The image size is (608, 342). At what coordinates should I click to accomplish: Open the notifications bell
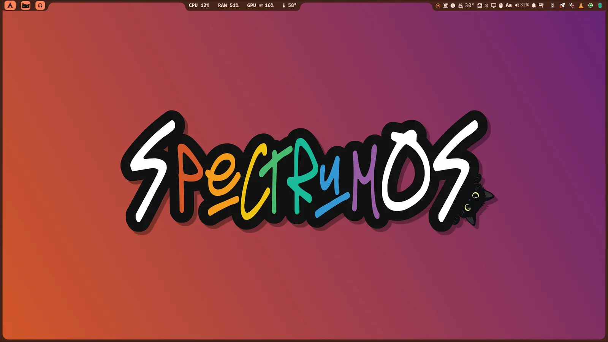(534, 5)
